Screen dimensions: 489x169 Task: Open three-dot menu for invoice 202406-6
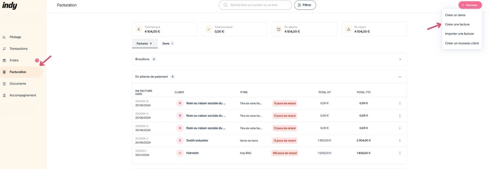click(400, 103)
